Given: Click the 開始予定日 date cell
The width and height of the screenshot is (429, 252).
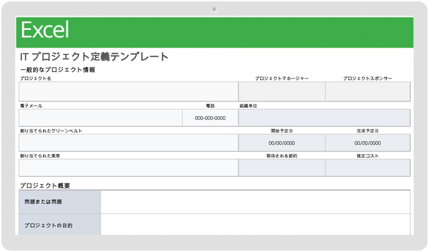Looking at the screenshot, I should click(282, 143).
